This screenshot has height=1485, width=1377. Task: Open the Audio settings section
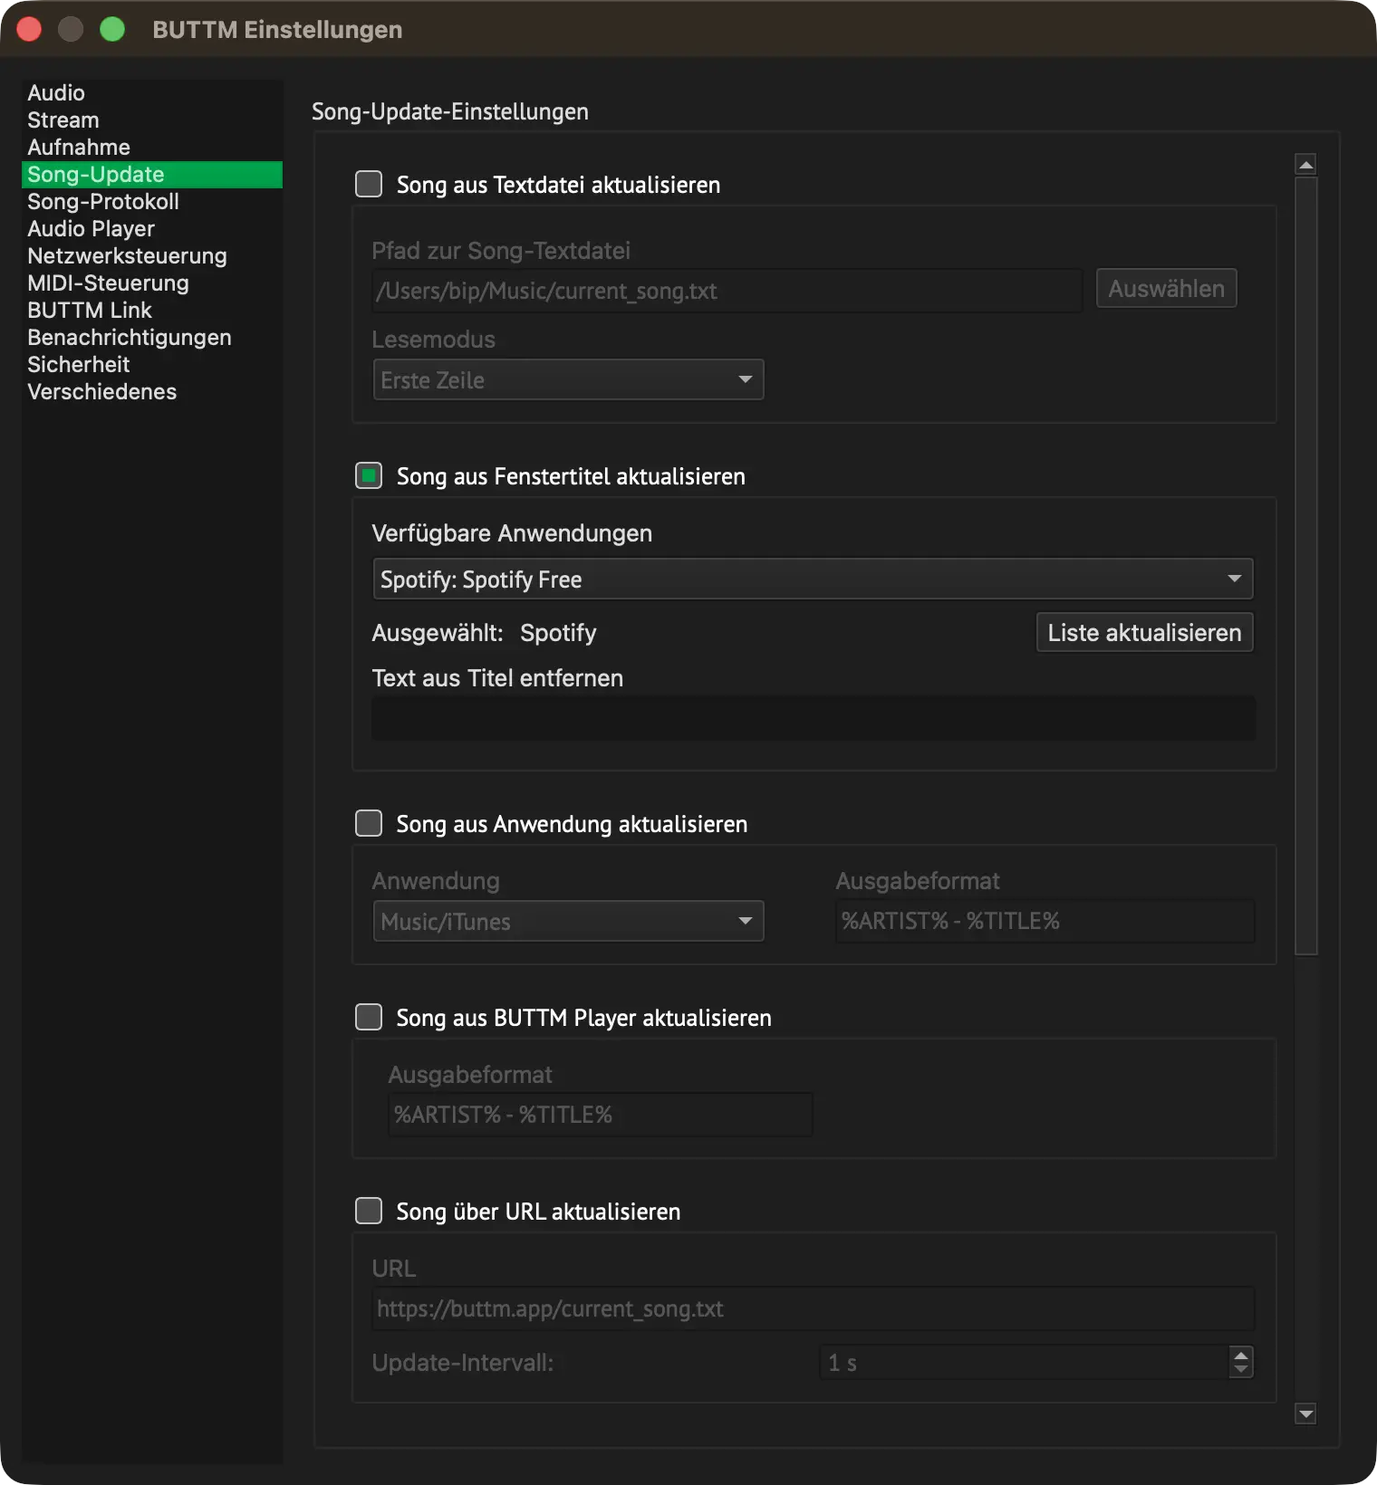click(151, 93)
